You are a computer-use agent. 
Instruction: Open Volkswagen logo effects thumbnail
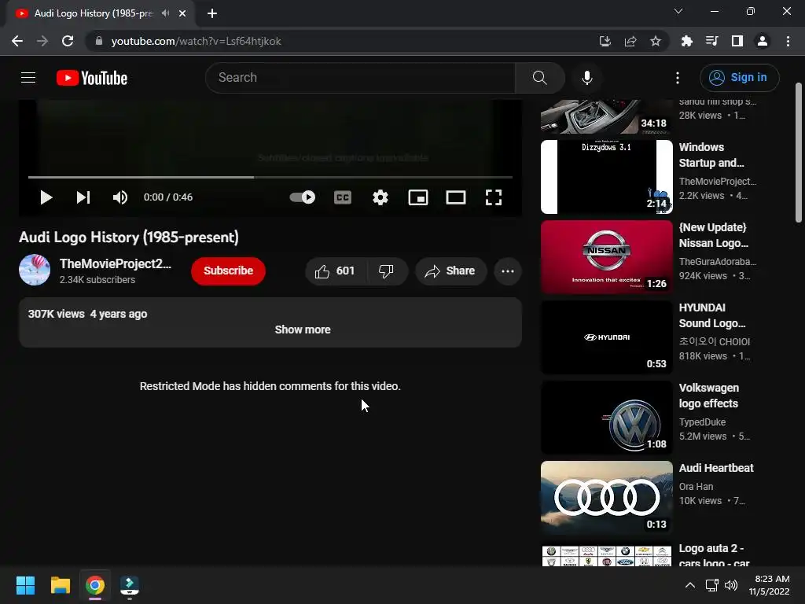click(606, 417)
